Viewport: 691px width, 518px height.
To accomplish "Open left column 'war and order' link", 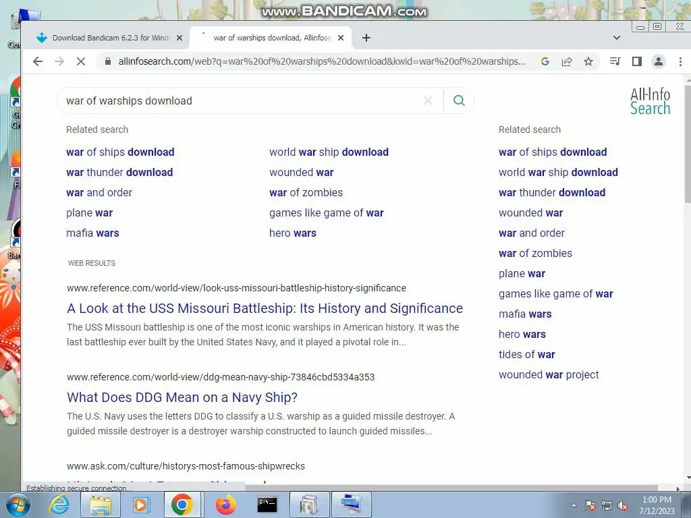I will click(x=99, y=192).
